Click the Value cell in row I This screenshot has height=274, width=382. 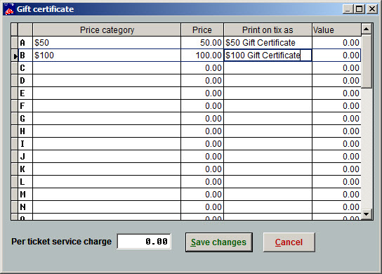pyautogui.click(x=336, y=144)
